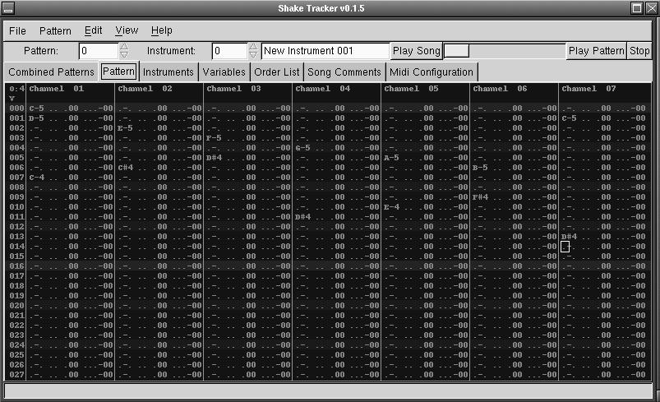660x402 pixels.
Task: Open the Pattern menu in menu bar
Action: [x=55, y=30]
